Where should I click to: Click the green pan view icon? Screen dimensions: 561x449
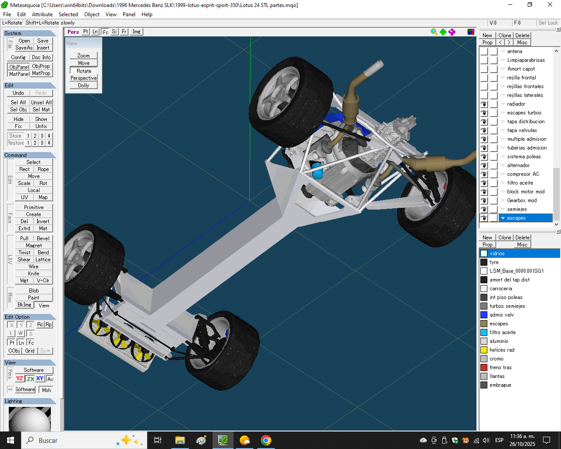(x=443, y=32)
